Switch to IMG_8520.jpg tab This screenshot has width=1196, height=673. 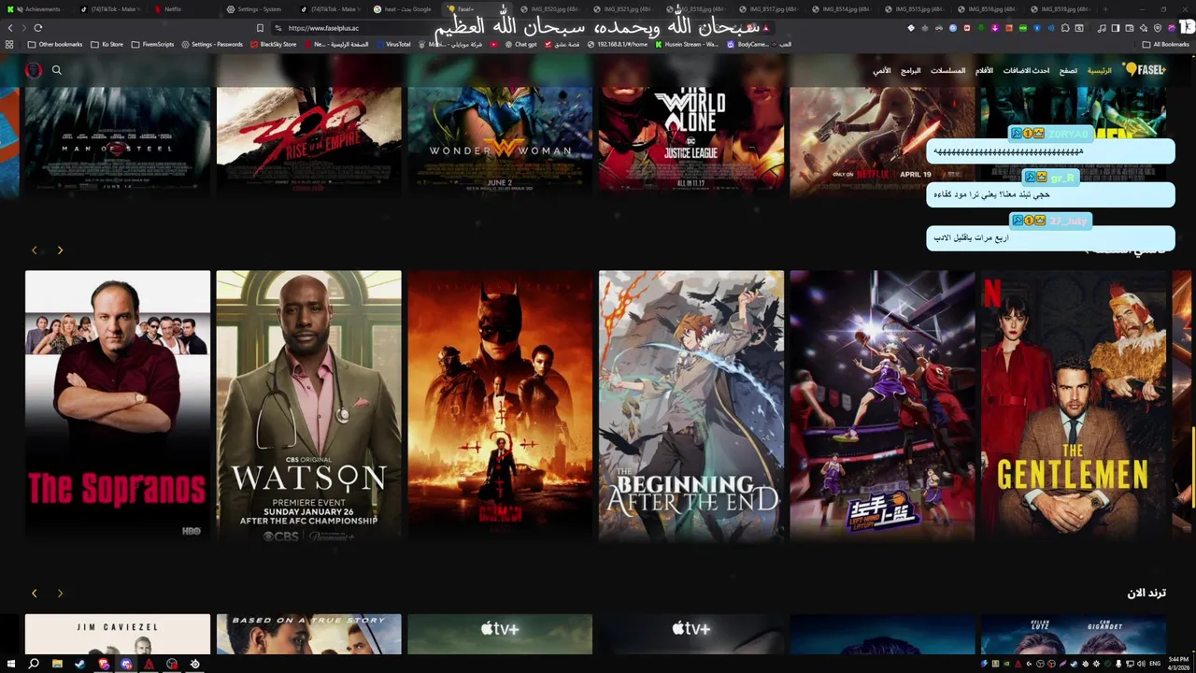click(x=551, y=9)
